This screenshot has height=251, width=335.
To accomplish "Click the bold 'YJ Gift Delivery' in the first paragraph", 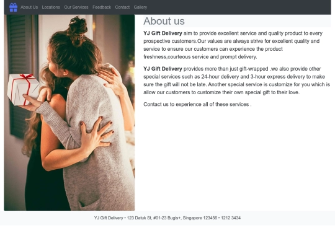I will click(x=163, y=33).
